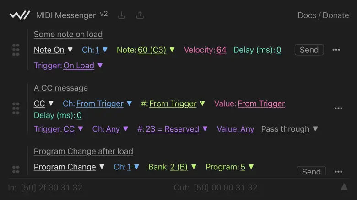Open the three-dot menu for the CC message
The width and height of the screenshot is (357, 200).
338,108
